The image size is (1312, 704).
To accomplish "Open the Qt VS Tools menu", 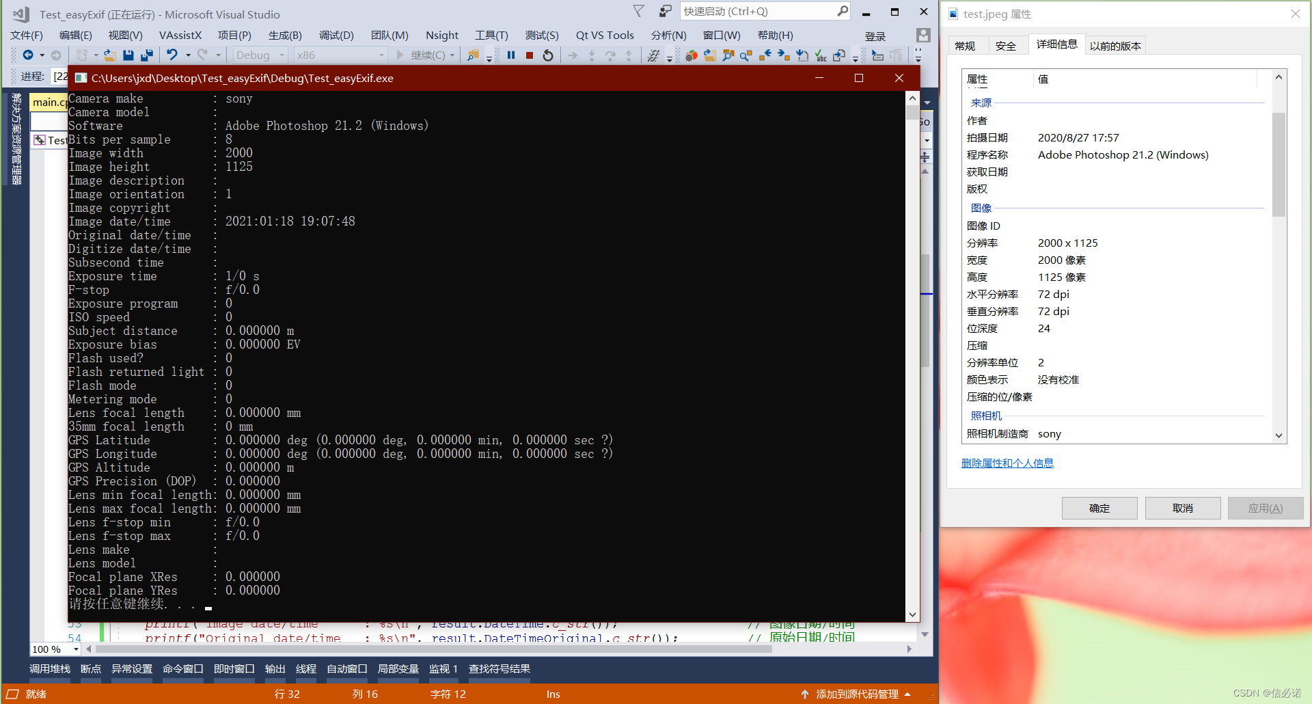I will pyautogui.click(x=605, y=35).
